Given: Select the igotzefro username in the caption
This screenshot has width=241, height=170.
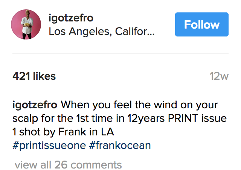Looking at the screenshot, I should point(35,105).
